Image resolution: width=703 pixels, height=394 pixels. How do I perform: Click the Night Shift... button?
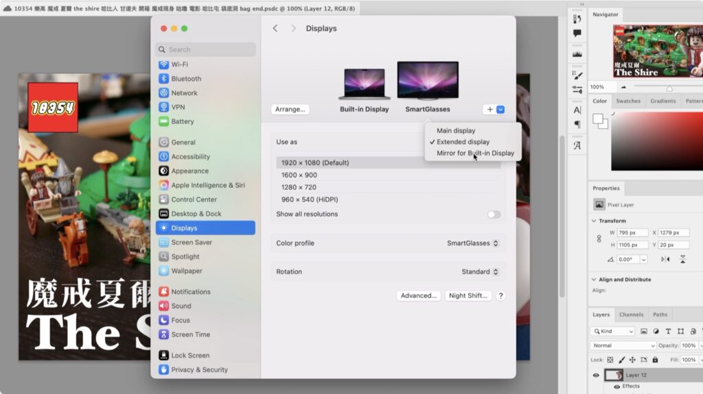(x=468, y=295)
